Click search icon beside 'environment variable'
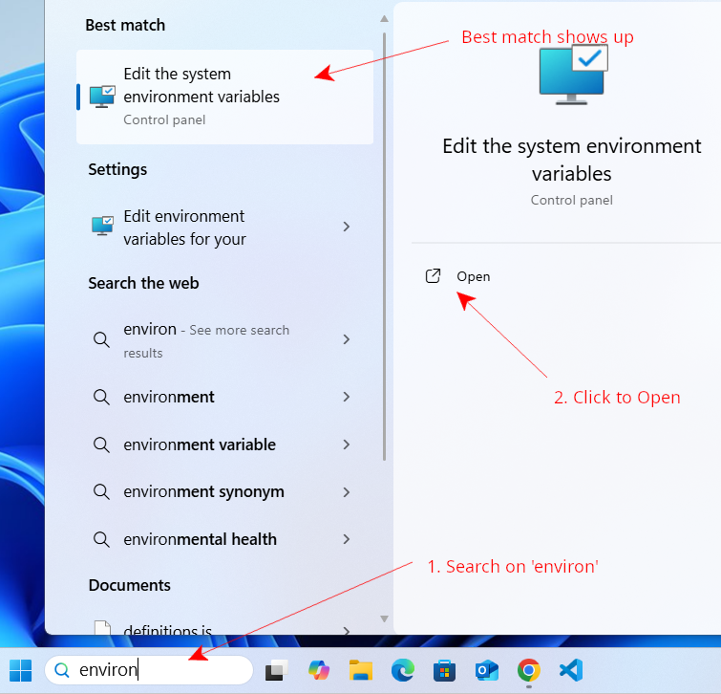721x694 pixels. coord(101,445)
